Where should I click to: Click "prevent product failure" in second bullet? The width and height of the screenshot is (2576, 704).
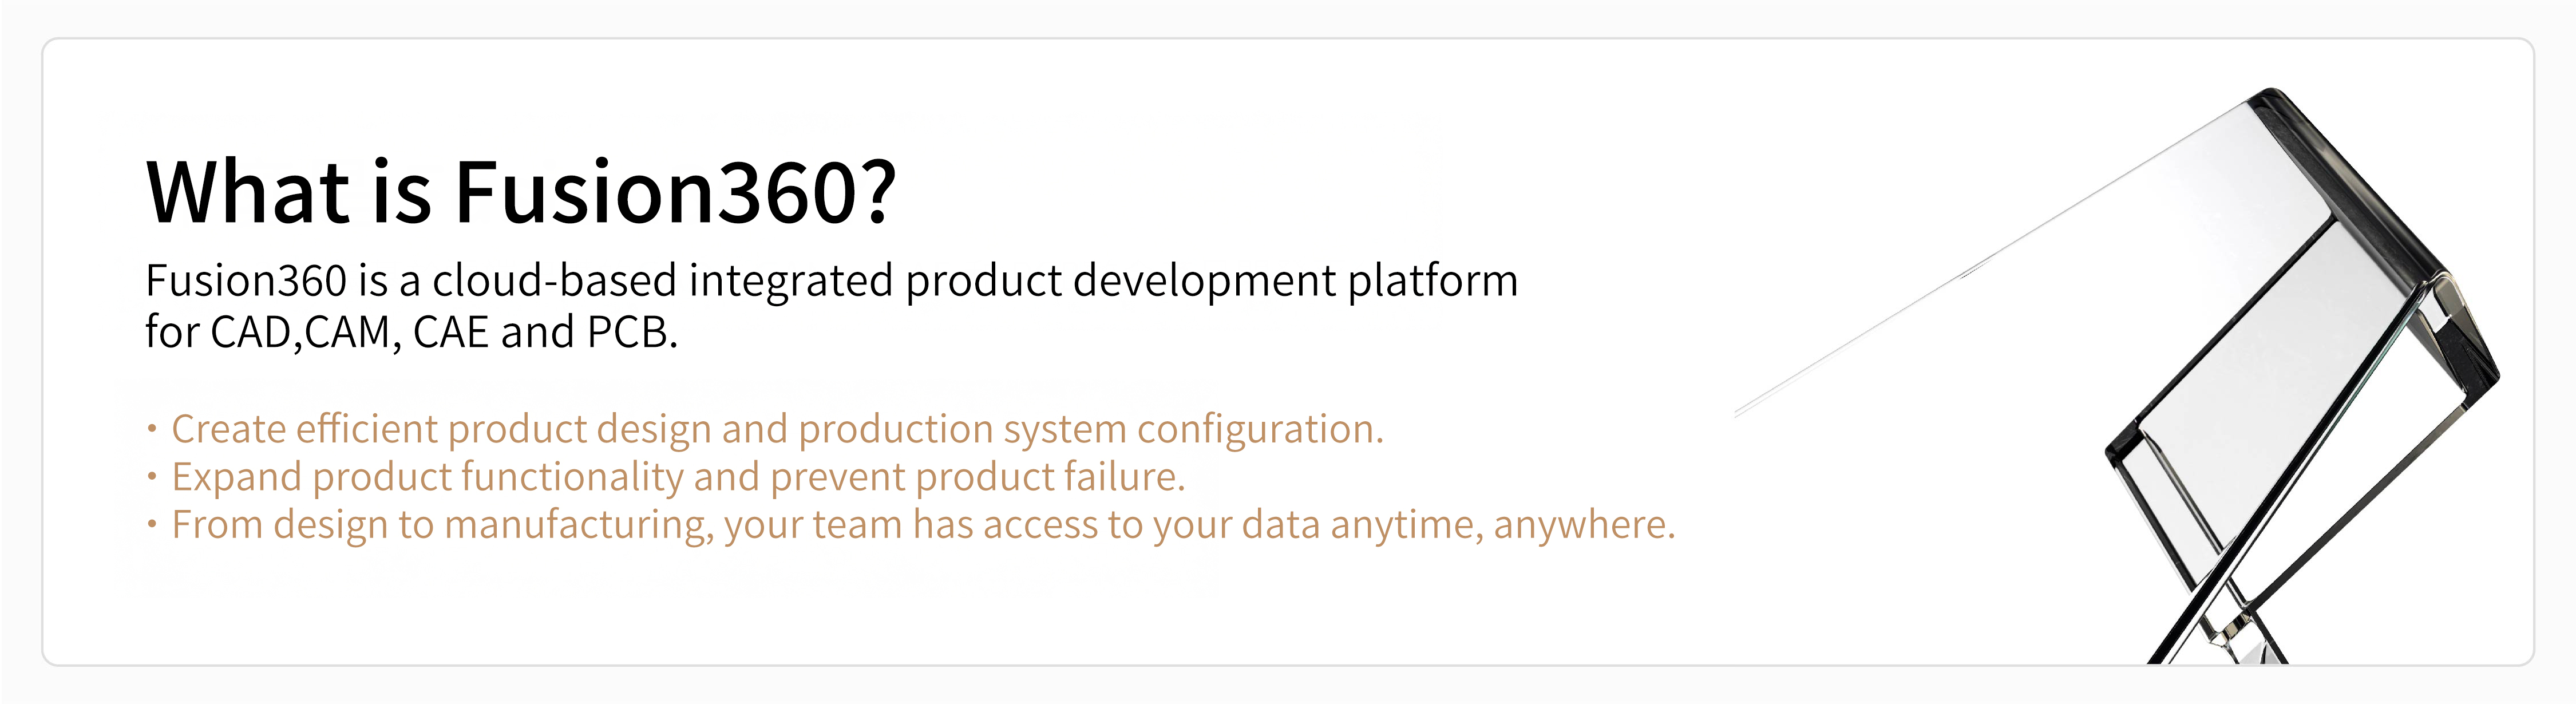(x=978, y=478)
